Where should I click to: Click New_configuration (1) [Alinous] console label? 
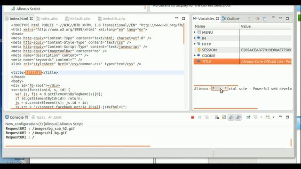tap(44, 124)
